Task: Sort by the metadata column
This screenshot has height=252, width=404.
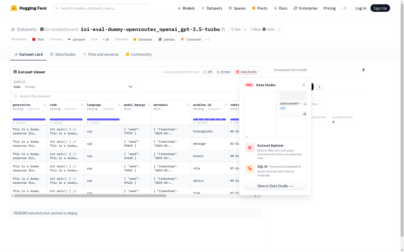Action: coord(188,105)
